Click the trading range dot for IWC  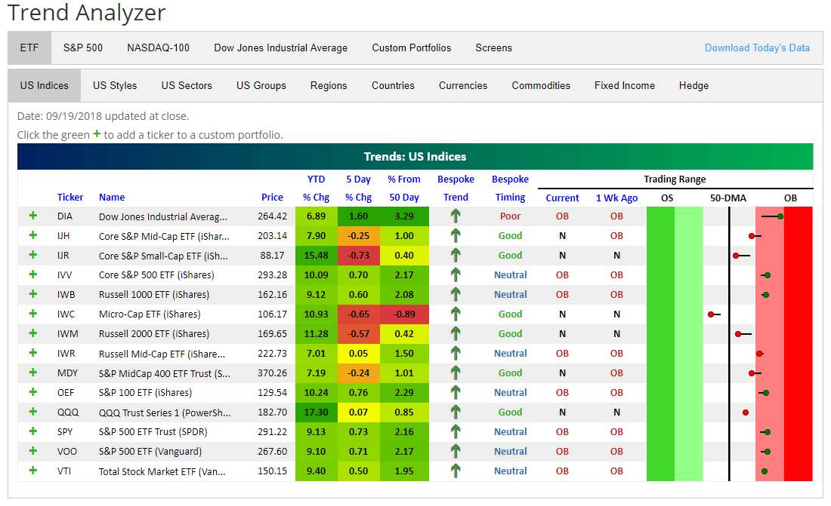point(711,314)
